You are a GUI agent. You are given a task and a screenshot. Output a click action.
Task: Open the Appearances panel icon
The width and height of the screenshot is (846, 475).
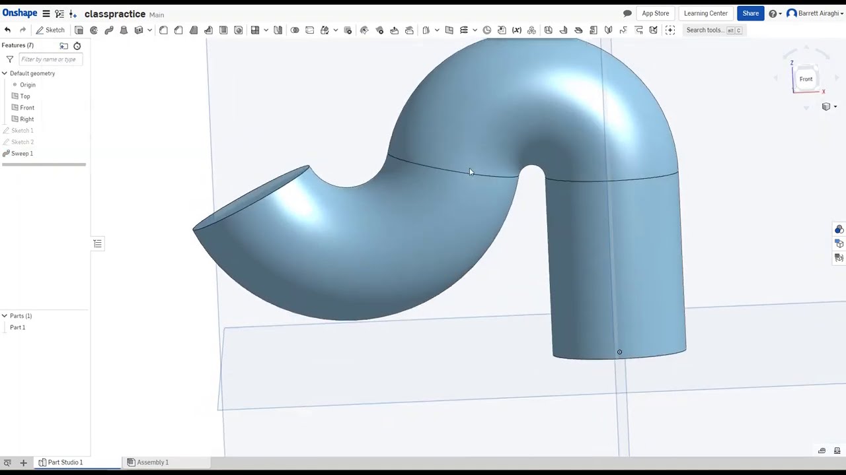[839, 230]
